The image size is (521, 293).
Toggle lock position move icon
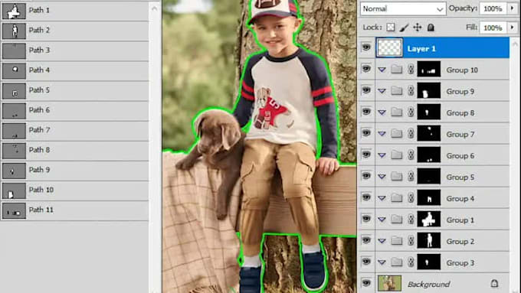(418, 28)
